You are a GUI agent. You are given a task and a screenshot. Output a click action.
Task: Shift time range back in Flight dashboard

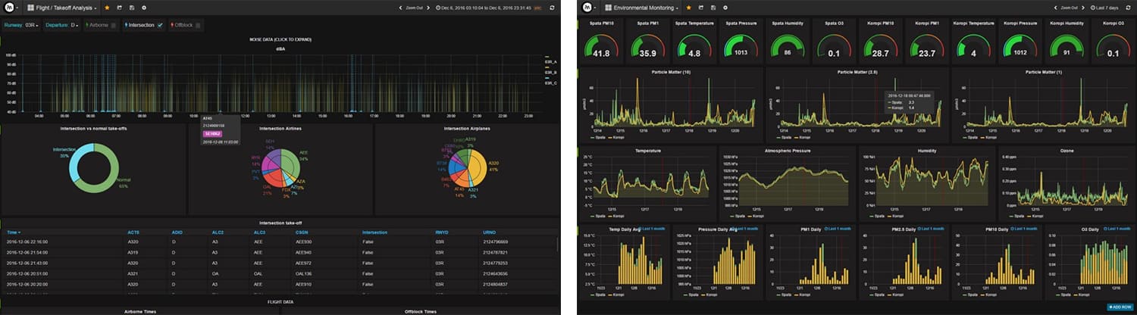coord(401,8)
